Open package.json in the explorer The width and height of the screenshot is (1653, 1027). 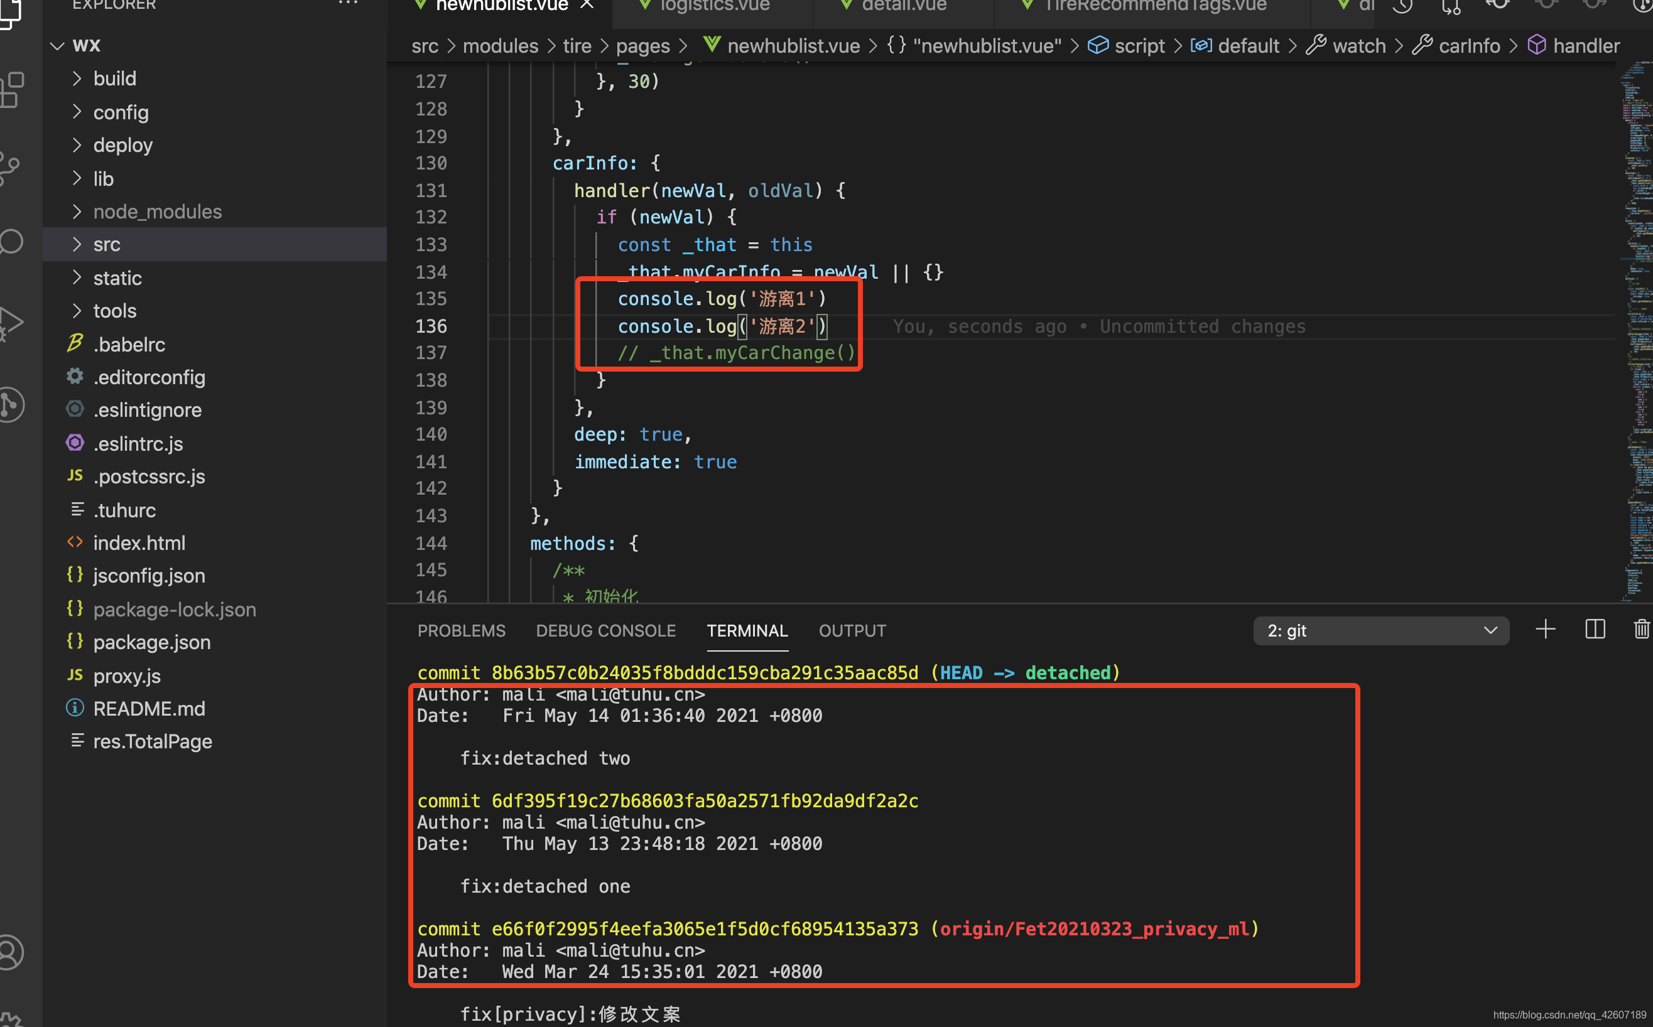tap(151, 643)
